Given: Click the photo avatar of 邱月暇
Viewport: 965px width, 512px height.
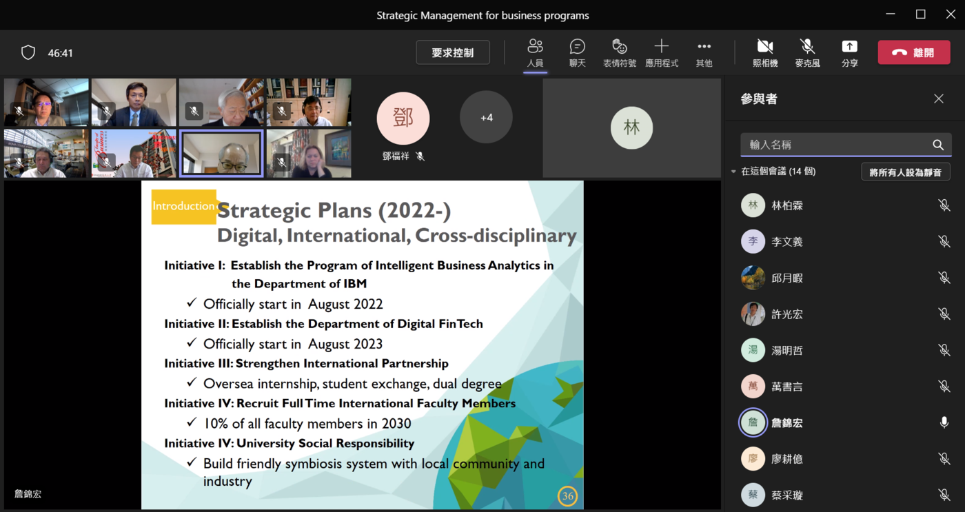Looking at the screenshot, I should click(753, 278).
